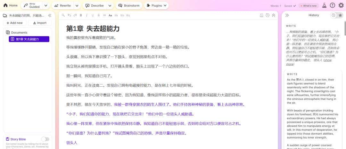Toggle underline formatting
The image size is (346, 149).
pos(93,15)
